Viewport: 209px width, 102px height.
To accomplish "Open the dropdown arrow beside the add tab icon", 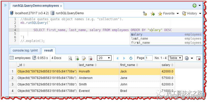I will 199,5.
